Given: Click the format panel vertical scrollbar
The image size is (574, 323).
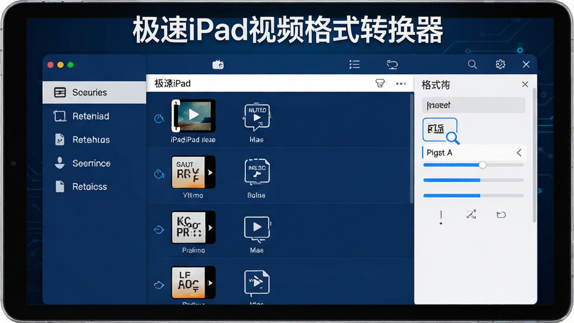Looking at the screenshot, I should pyautogui.click(x=534, y=155).
